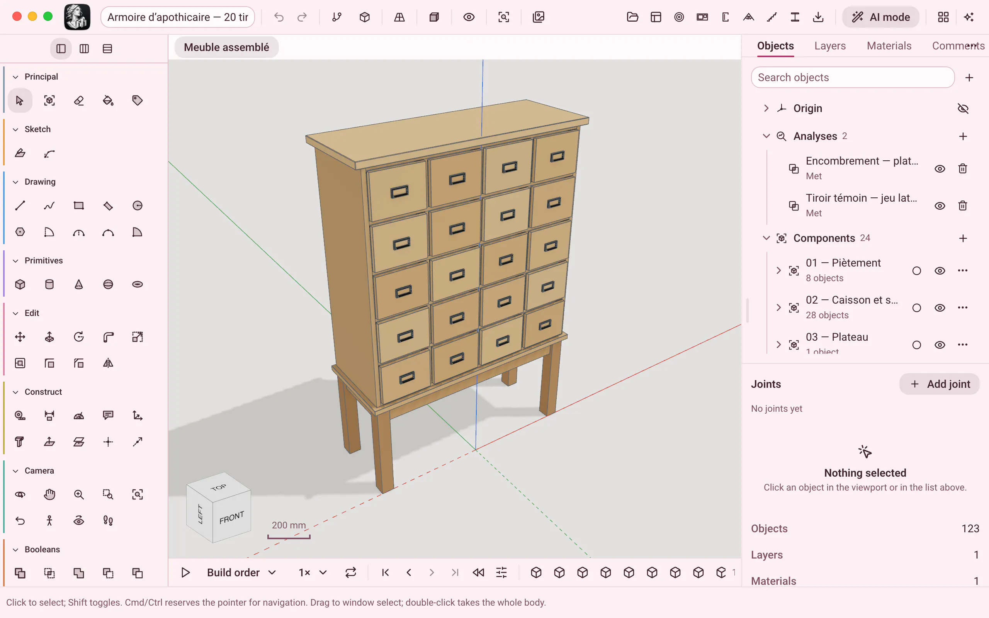Toggle the AI mode button

pos(881,17)
